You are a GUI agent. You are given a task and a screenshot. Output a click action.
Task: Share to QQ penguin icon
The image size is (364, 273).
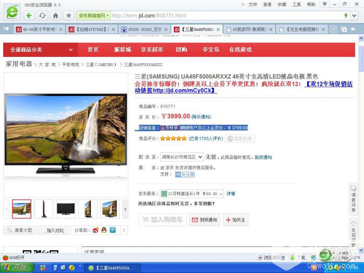click(x=104, y=230)
